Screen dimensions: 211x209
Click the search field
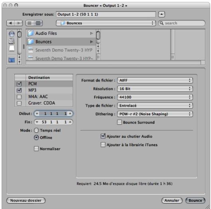click(182, 23)
